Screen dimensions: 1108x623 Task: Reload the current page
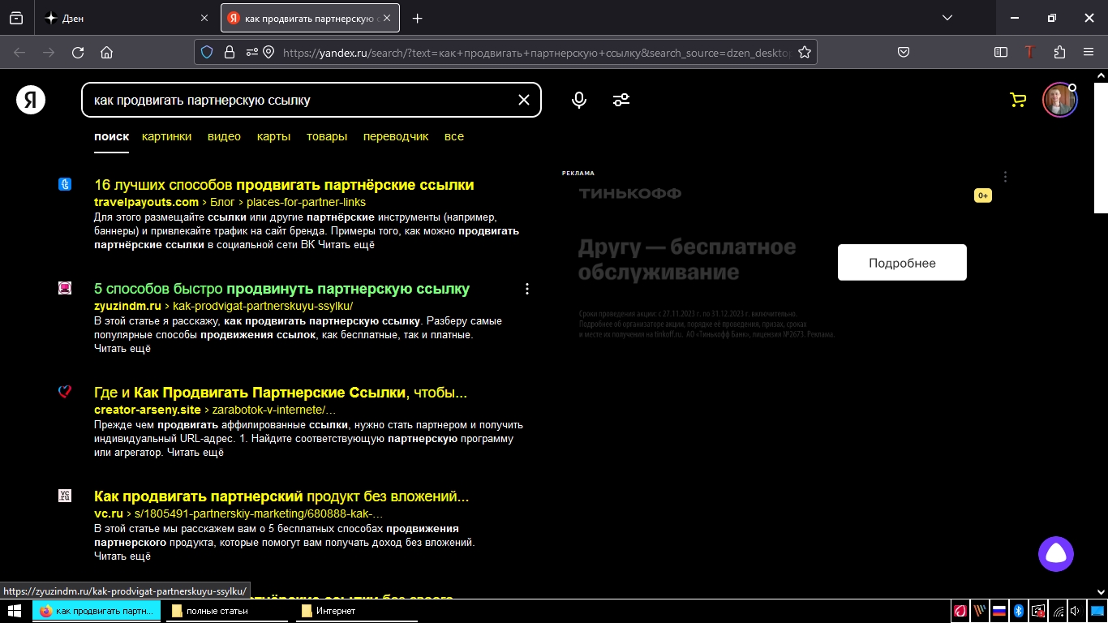(x=78, y=53)
